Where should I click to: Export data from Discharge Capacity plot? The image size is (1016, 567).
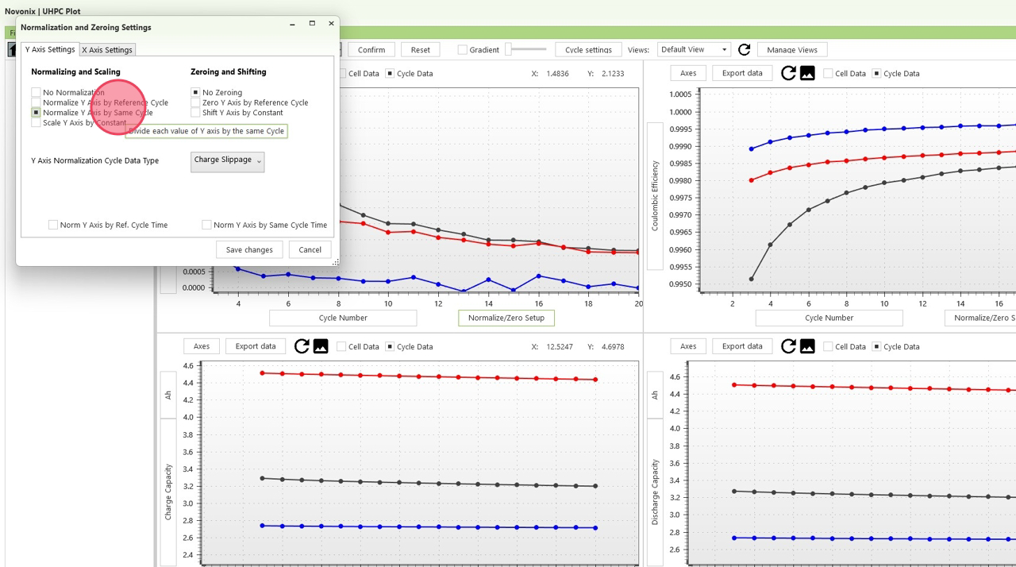(742, 346)
